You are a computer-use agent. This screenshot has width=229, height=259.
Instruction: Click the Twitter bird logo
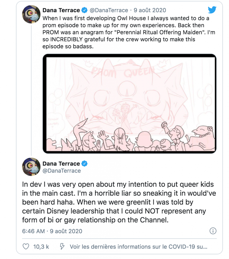(212, 10)
